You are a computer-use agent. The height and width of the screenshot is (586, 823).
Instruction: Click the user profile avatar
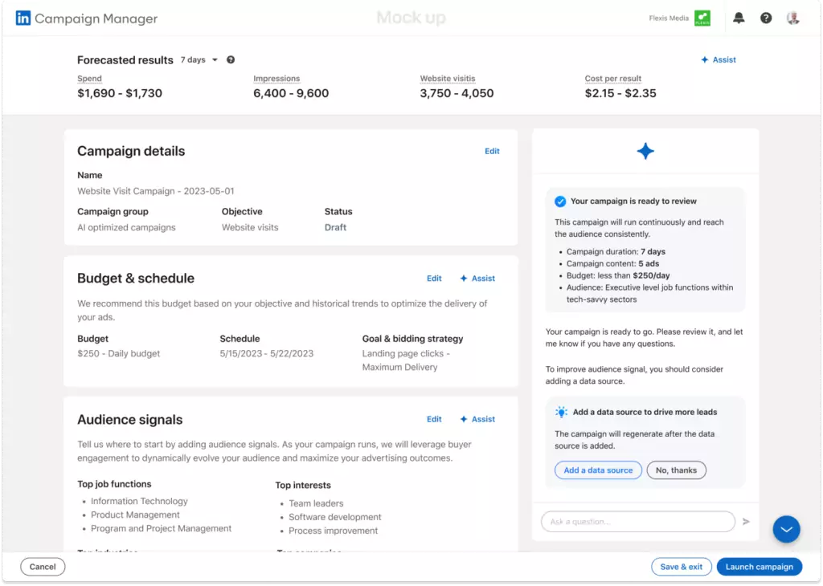click(x=793, y=18)
